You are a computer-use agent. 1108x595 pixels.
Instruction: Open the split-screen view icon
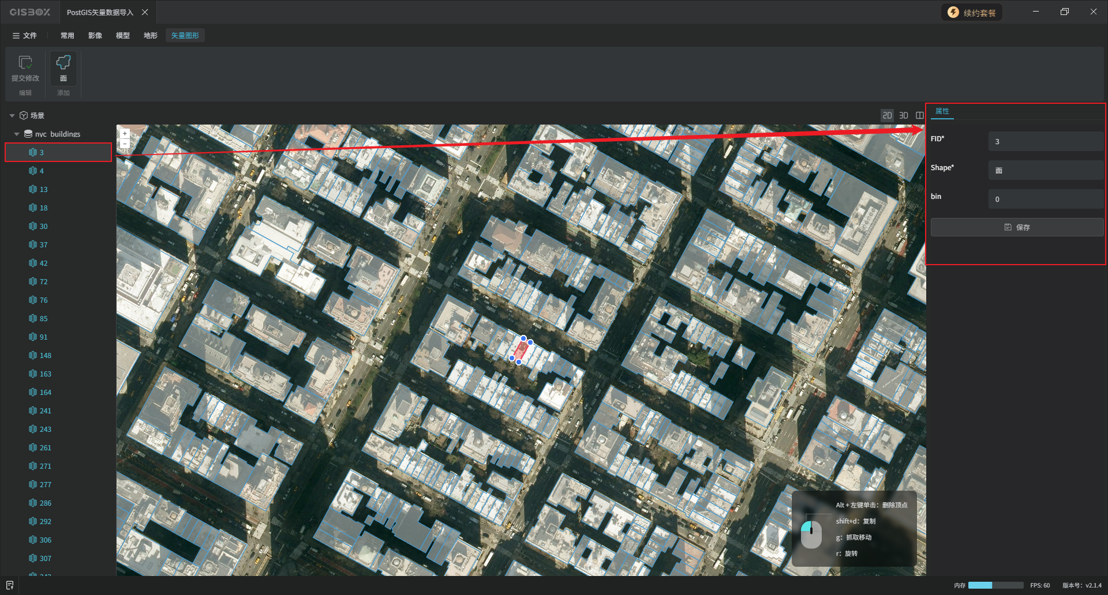coord(920,115)
